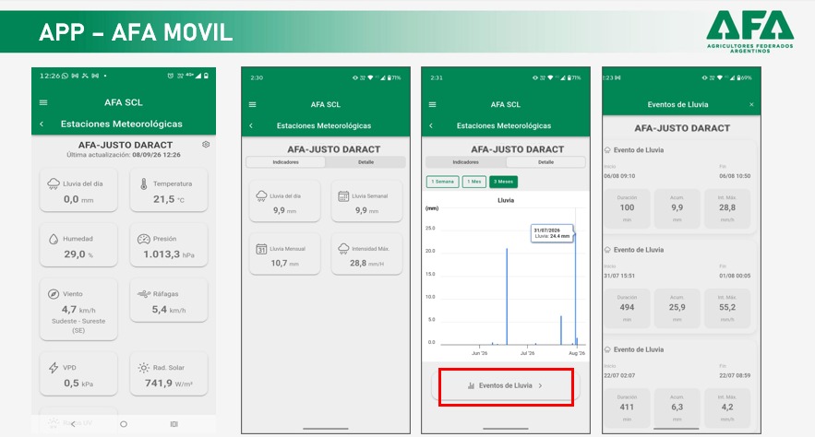Tap the VPD lightning icon
This screenshot has width=815, height=437.
[54, 368]
